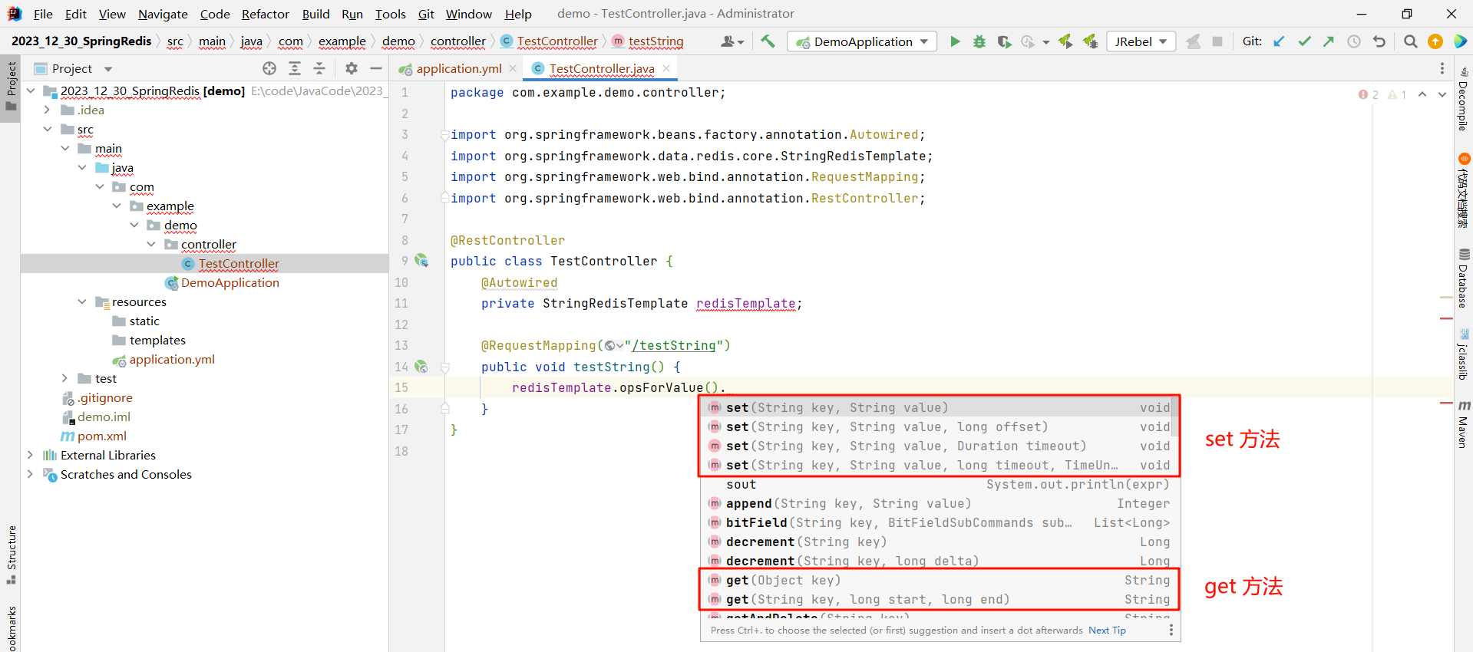
Task: Click the errors count indicator
Action: click(x=1368, y=94)
